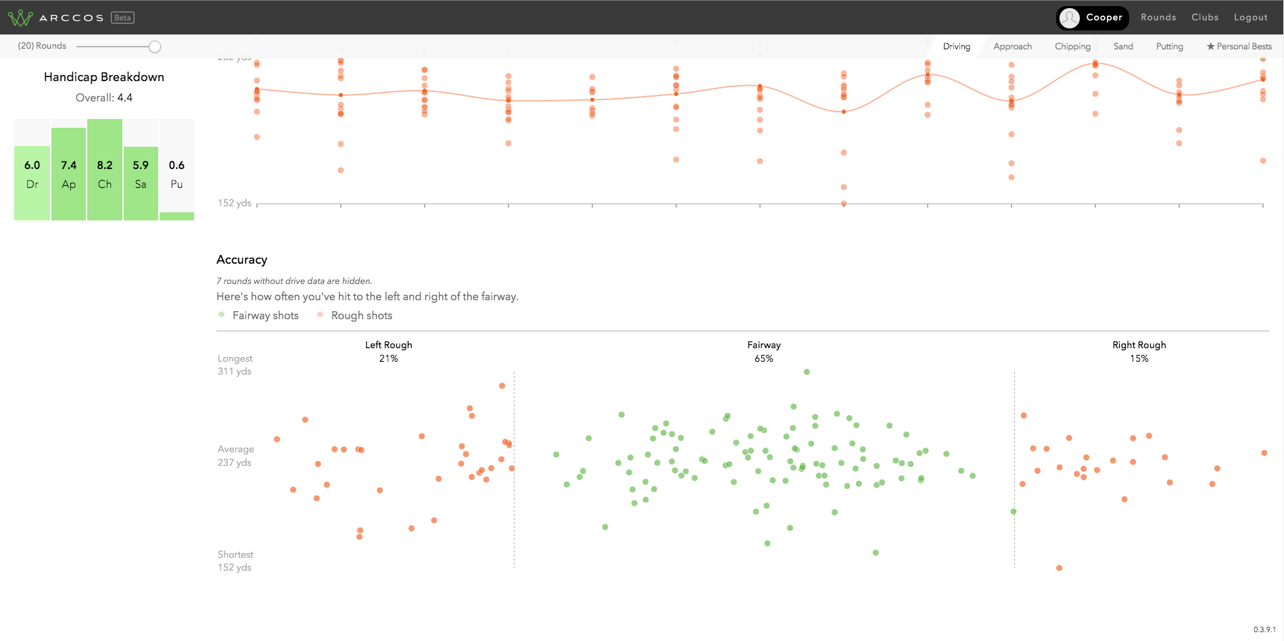Click the orange Rough shots legend dot
The image size is (1284, 641).
coord(320,314)
